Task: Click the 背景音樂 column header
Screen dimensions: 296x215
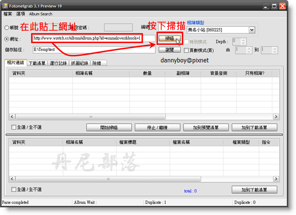Action: 219,73
